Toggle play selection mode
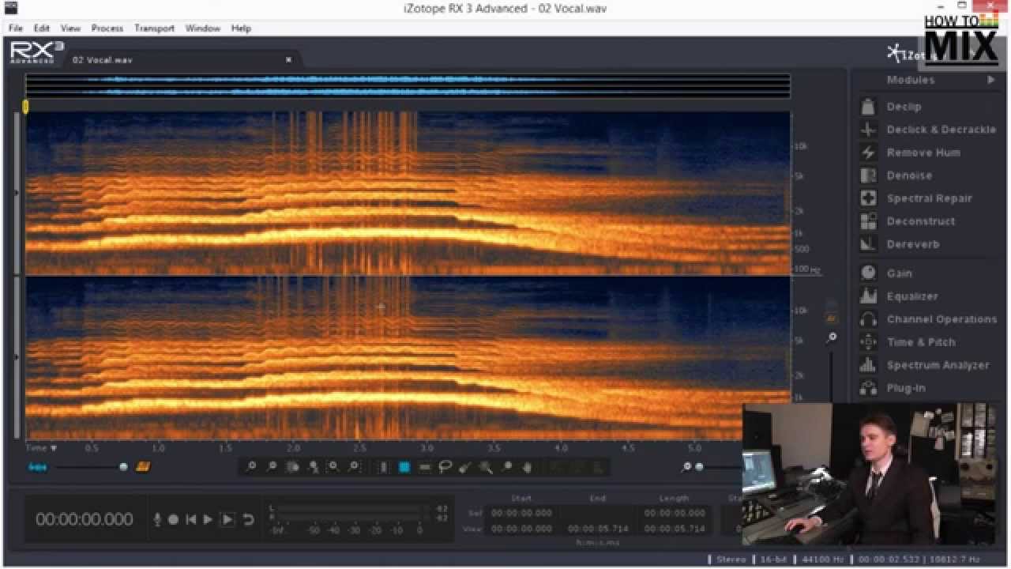Viewport: 1011px width, 569px height. pyautogui.click(x=227, y=519)
